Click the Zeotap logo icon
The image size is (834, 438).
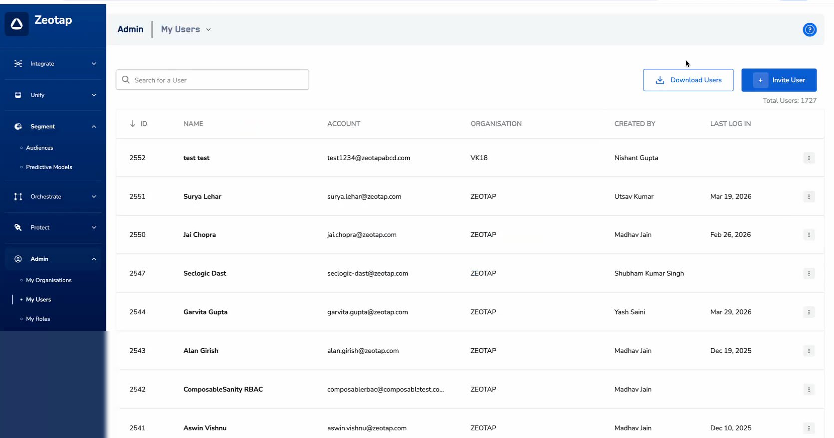coord(17,24)
